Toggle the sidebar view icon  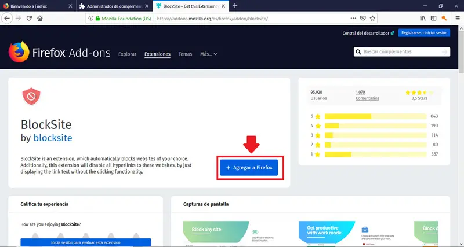[433, 19]
